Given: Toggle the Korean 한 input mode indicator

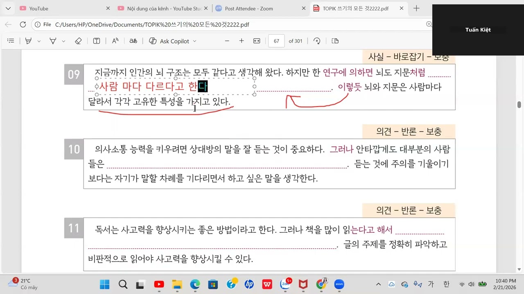Looking at the screenshot, I should (x=446, y=284).
